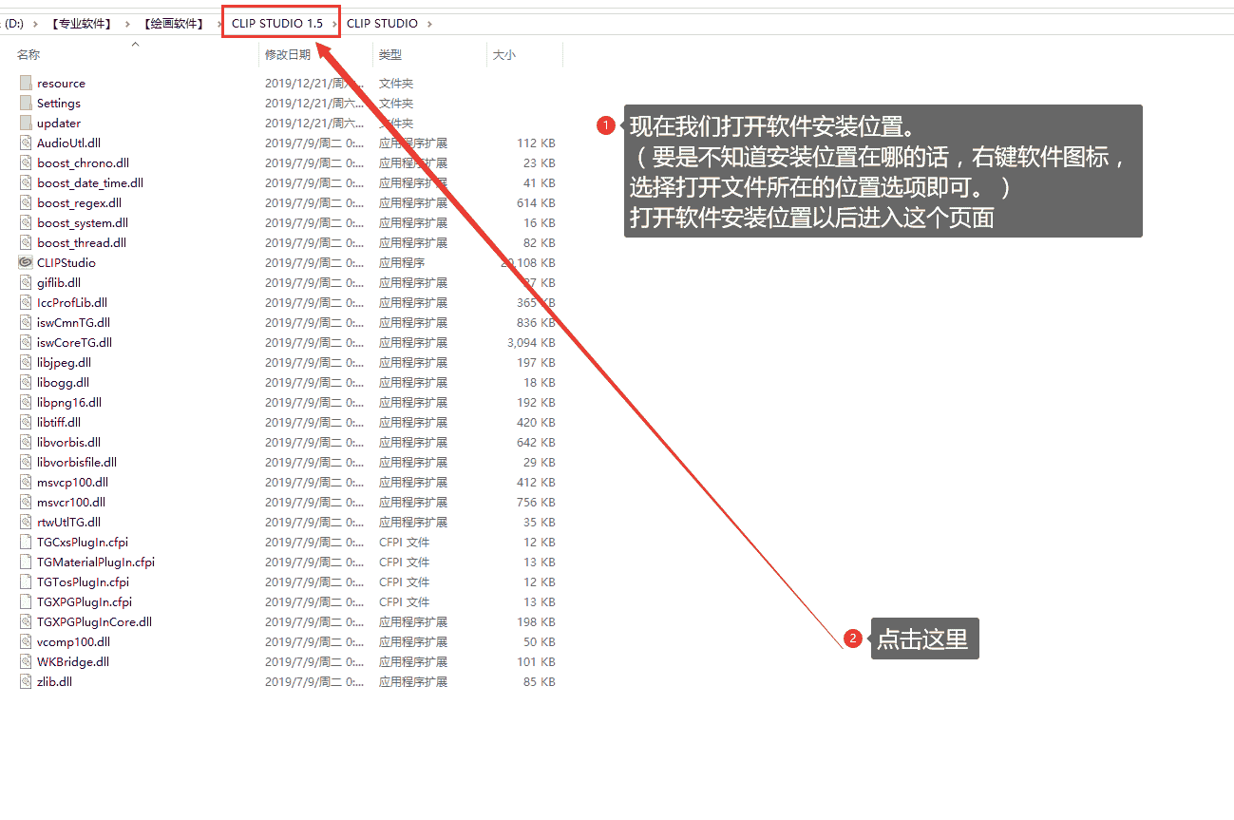
Task: Click the file name boost_regex.dll
Action: point(79,202)
